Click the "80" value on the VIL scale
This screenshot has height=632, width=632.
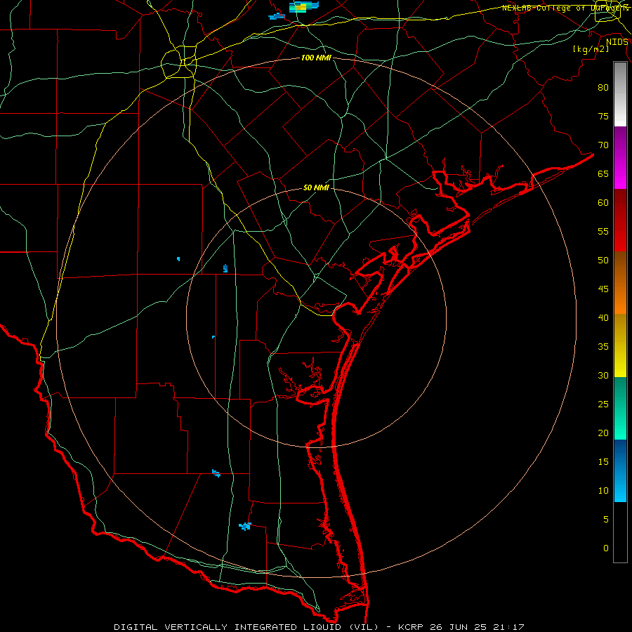pyautogui.click(x=603, y=88)
